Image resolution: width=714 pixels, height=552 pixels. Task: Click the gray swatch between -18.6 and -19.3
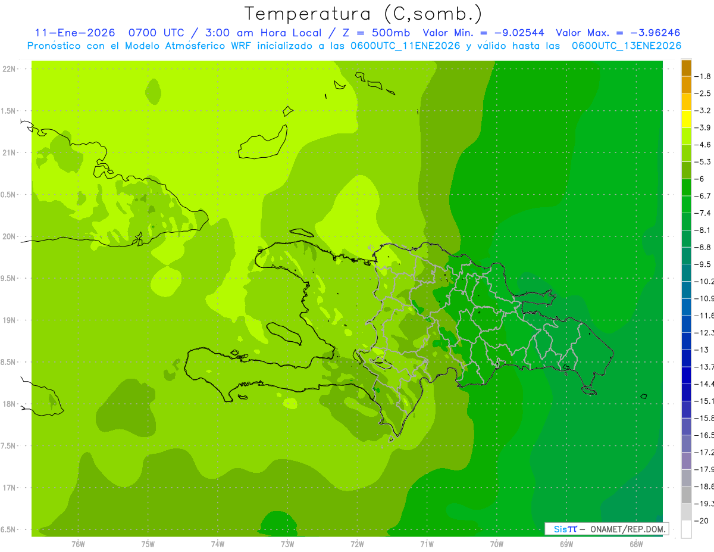tap(686, 495)
